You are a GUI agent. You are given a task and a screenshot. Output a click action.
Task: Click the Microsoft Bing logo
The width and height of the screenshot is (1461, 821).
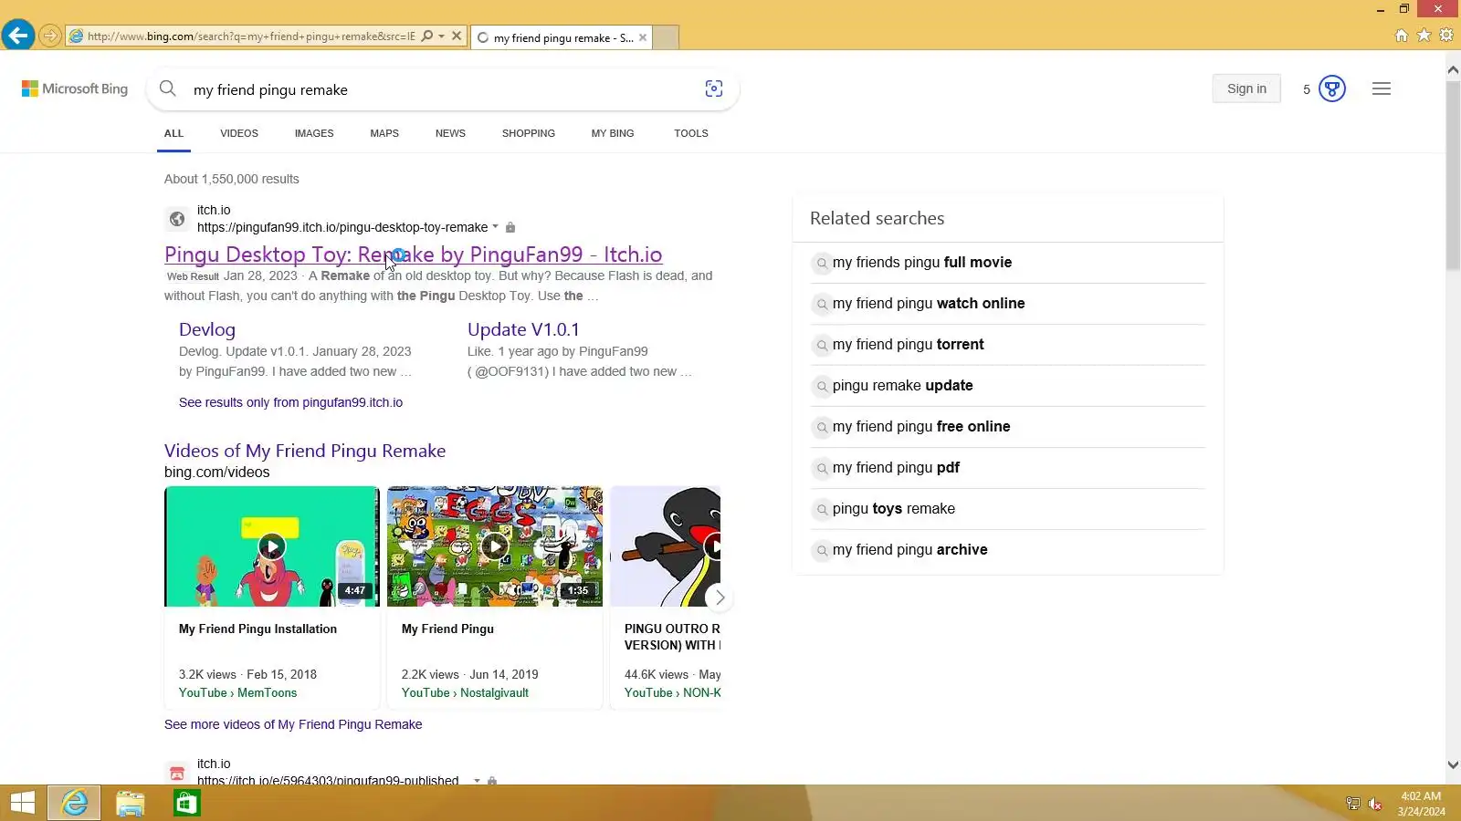[75, 88]
